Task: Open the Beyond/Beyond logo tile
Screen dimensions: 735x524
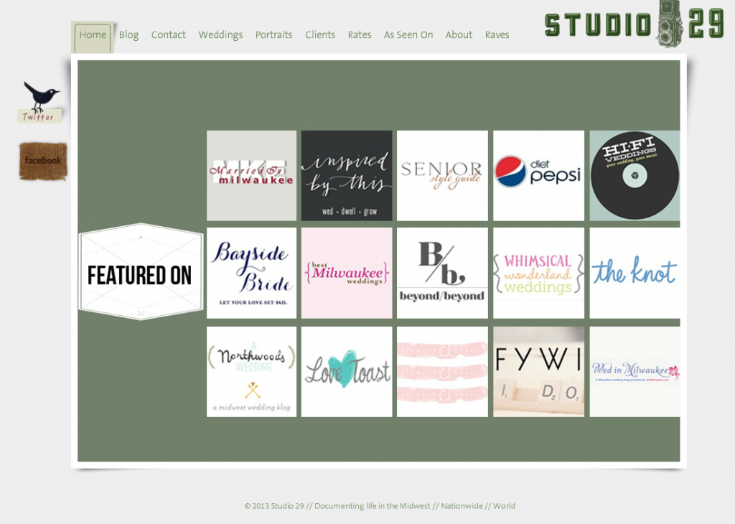Action: coord(442,273)
